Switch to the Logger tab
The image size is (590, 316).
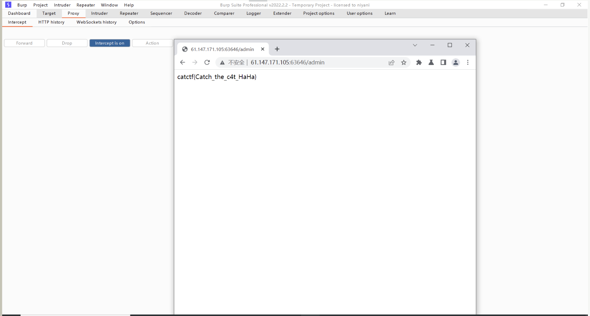(x=254, y=13)
